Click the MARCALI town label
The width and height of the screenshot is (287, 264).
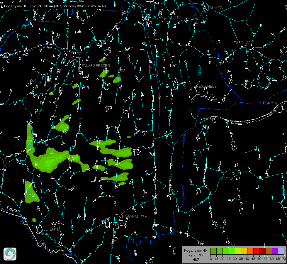(x=228, y=179)
